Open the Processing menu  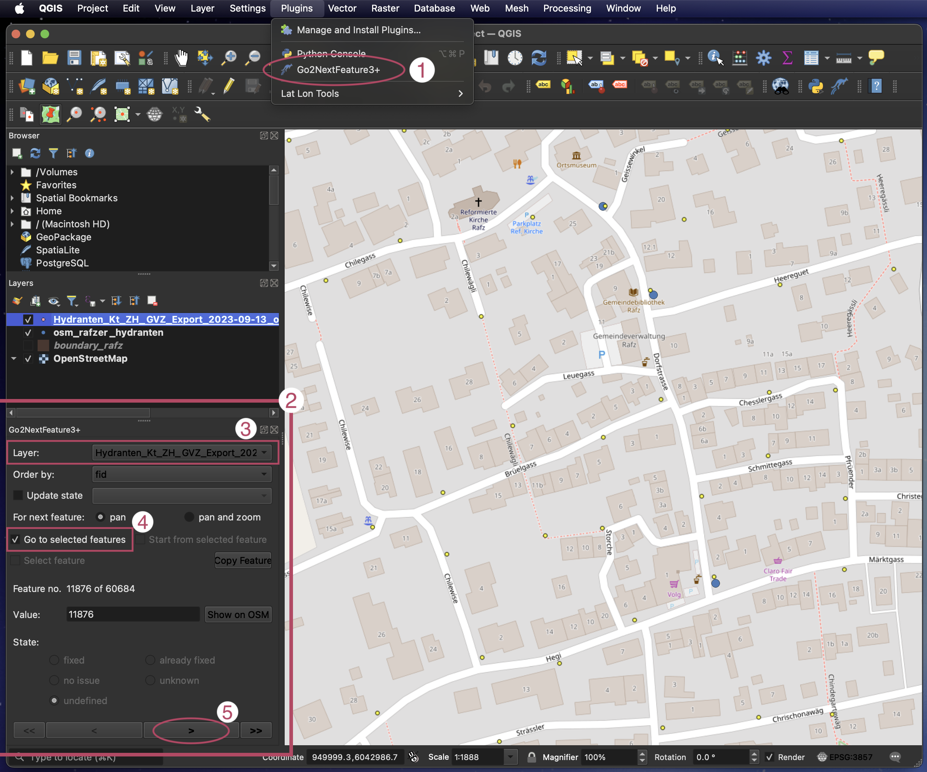click(567, 8)
